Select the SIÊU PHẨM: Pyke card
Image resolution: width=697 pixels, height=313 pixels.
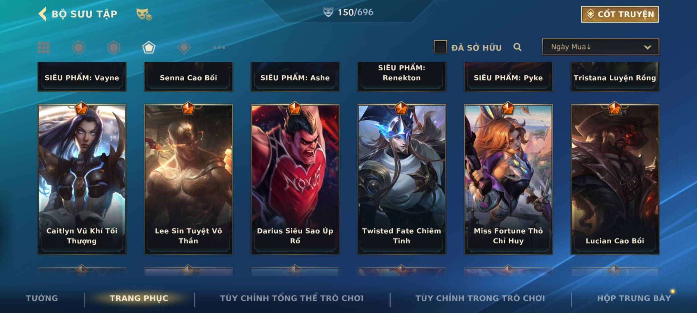click(x=508, y=77)
